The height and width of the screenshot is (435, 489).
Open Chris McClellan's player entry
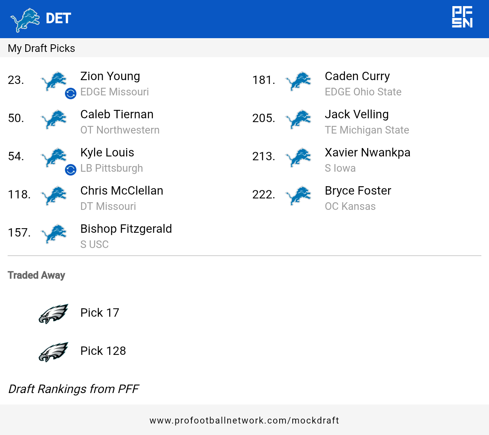point(121,191)
